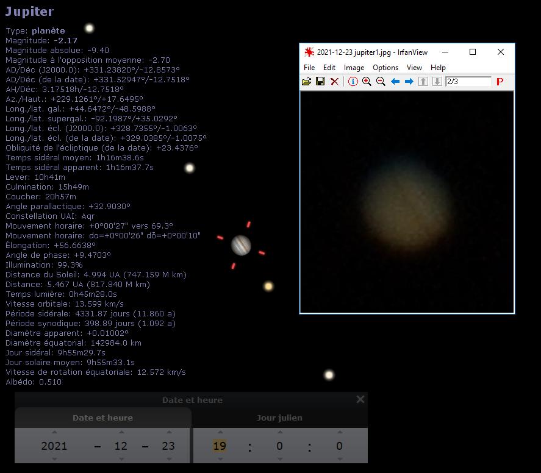This screenshot has height=473, width=541.
Task: Click the 2/3 image index field
Action: click(x=468, y=82)
